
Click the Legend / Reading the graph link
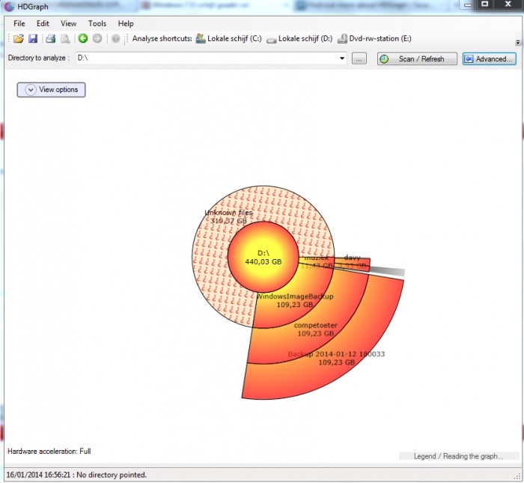[458, 456]
